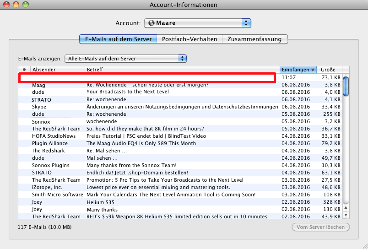The image size is (368, 249).
Task: Sort by the Betreff column header
Action: tap(182, 70)
